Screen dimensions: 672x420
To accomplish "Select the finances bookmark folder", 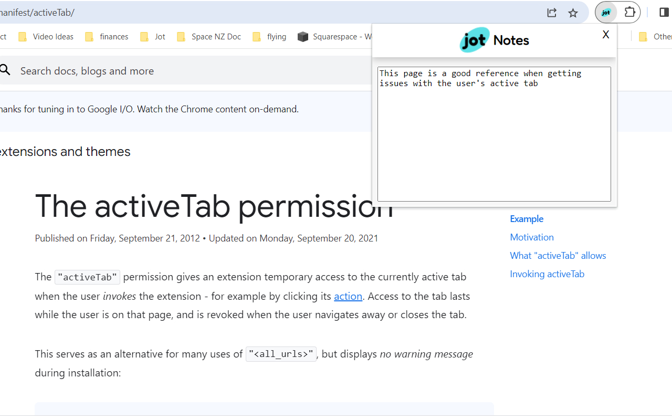I will (108, 36).
